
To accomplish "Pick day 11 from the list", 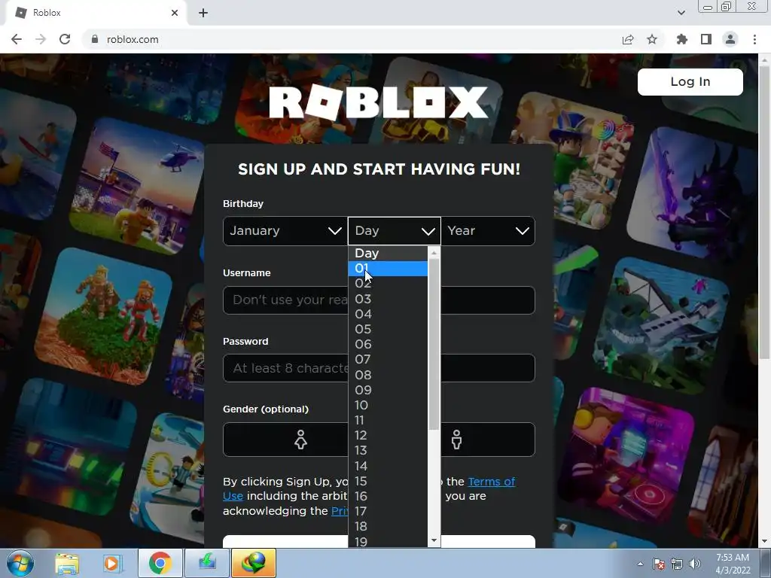I will pos(388,420).
